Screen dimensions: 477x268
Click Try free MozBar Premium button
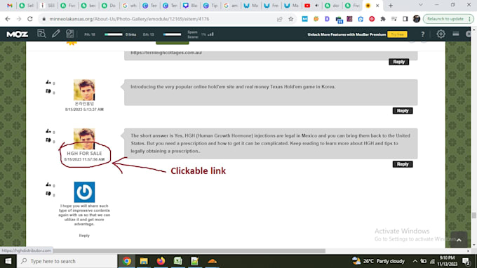click(x=397, y=34)
